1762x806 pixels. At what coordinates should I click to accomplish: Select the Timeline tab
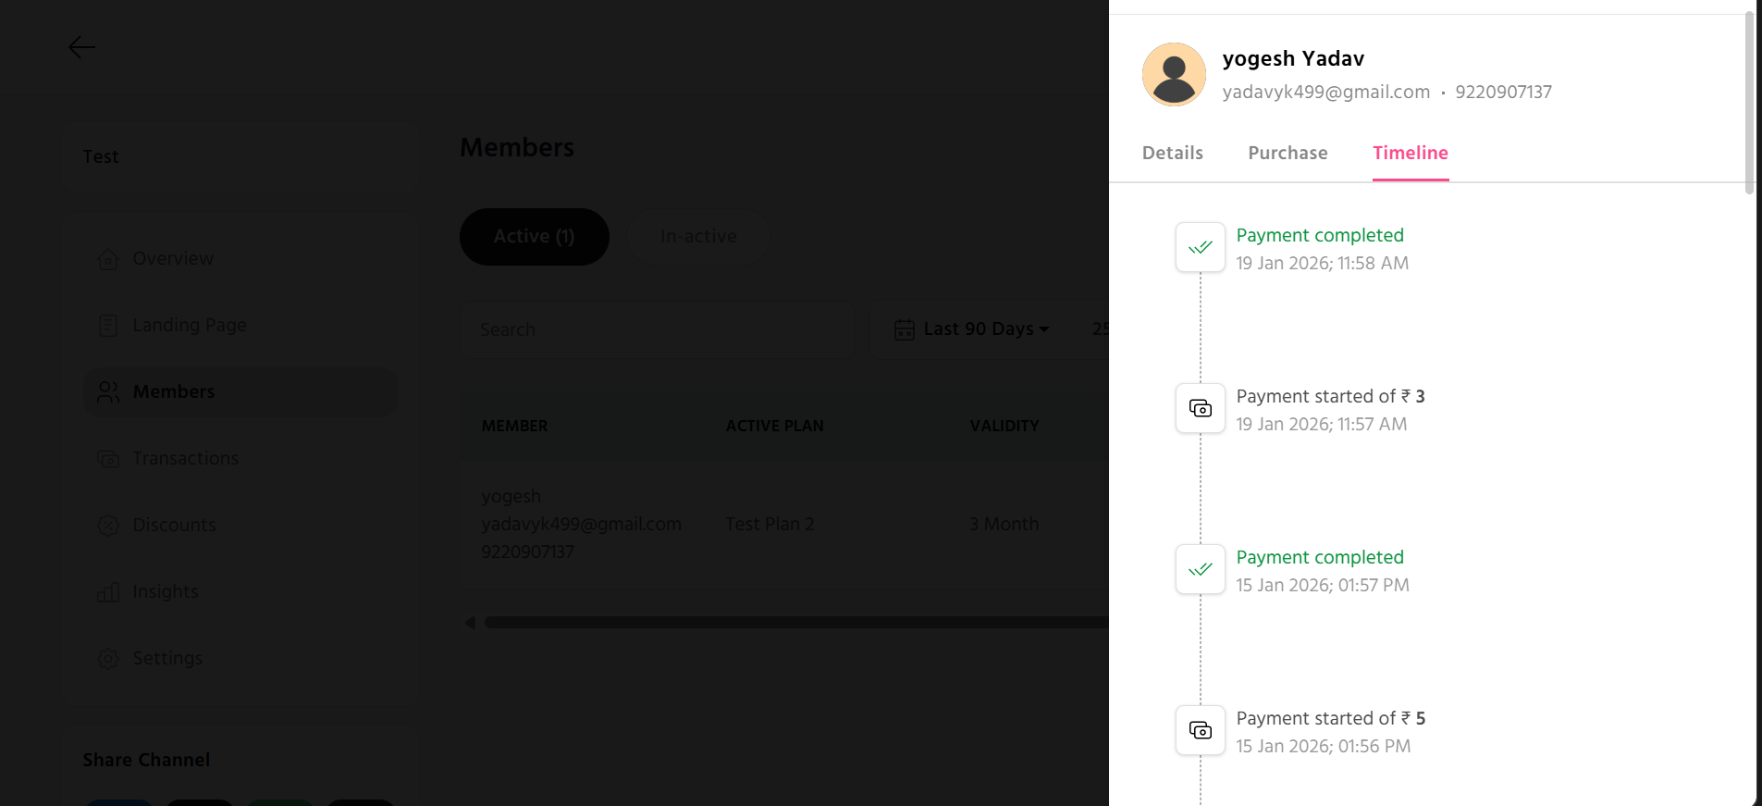coord(1410,154)
